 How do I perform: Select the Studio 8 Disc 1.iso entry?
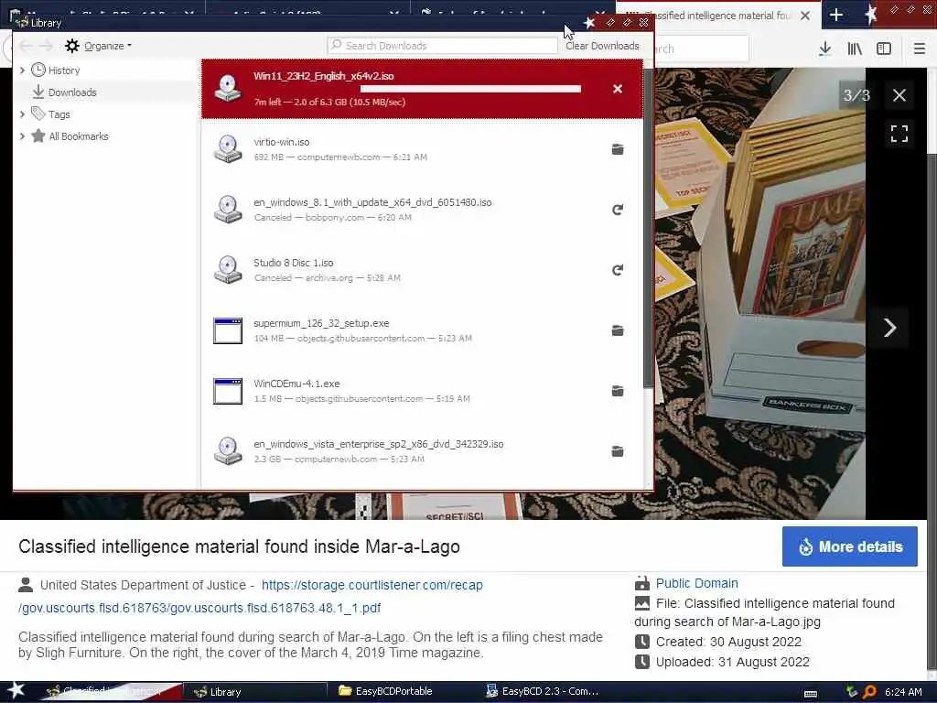[x=422, y=270]
